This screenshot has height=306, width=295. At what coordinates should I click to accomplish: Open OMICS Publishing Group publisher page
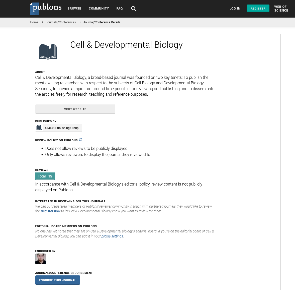pyautogui.click(x=62, y=128)
